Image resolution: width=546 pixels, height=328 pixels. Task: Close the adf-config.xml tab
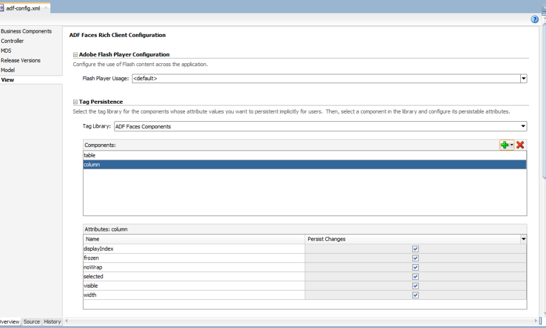tap(46, 8)
